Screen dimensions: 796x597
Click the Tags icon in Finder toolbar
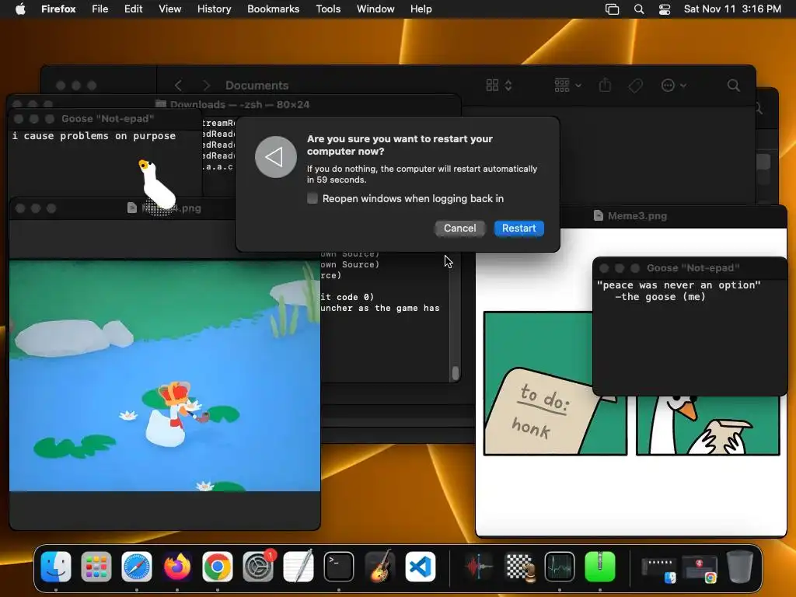[x=635, y=86]
